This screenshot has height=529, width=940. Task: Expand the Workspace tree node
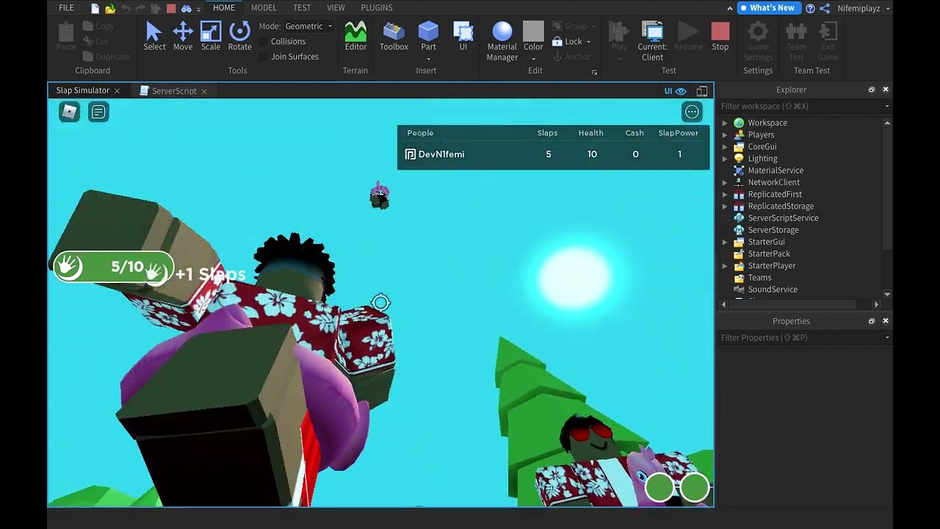[725, 123]
